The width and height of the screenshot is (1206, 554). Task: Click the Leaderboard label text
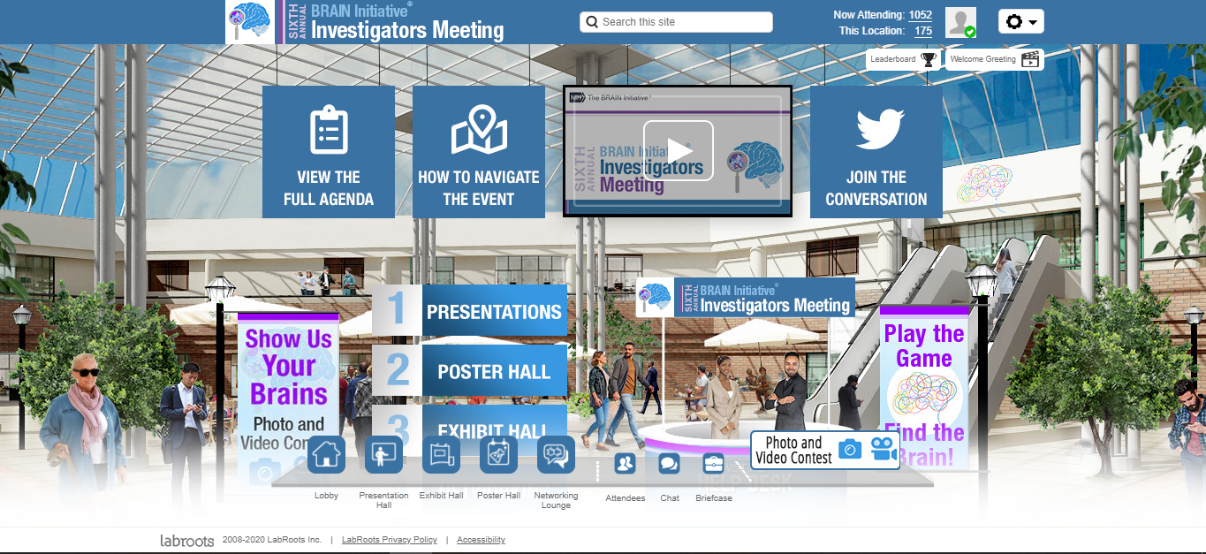coord(892,59)
